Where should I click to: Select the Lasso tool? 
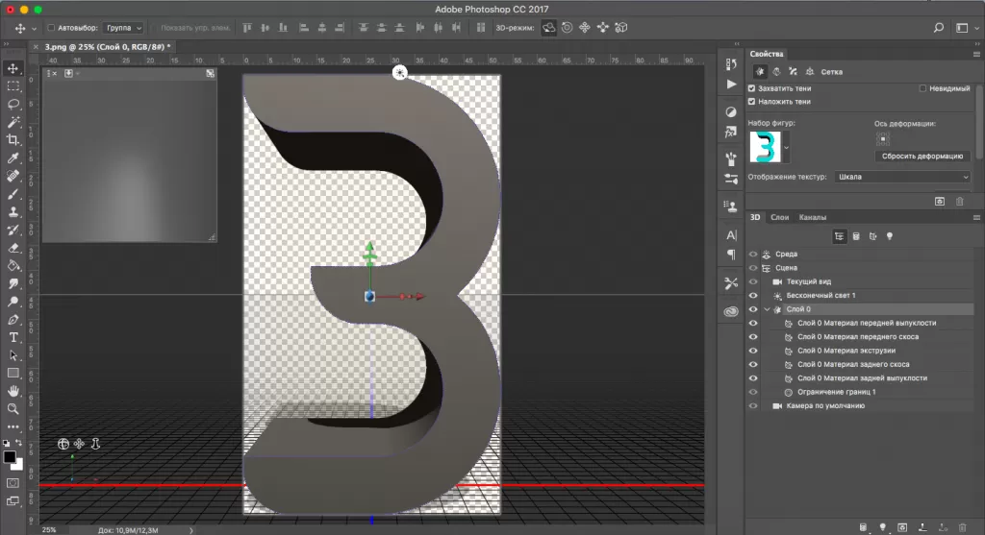pos(13,104)
